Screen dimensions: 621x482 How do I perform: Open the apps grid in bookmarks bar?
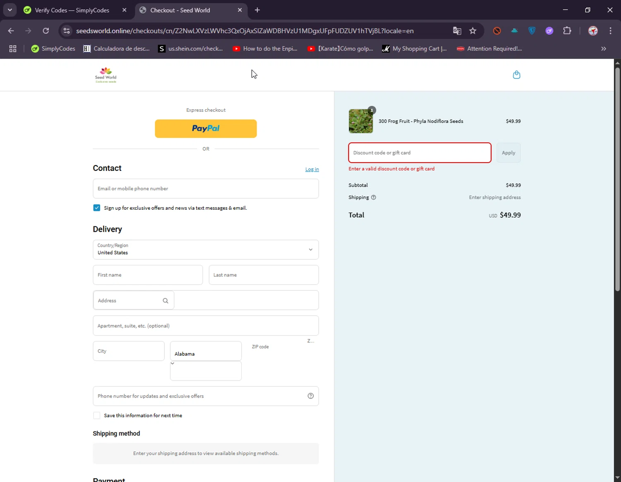coord(13,49)
